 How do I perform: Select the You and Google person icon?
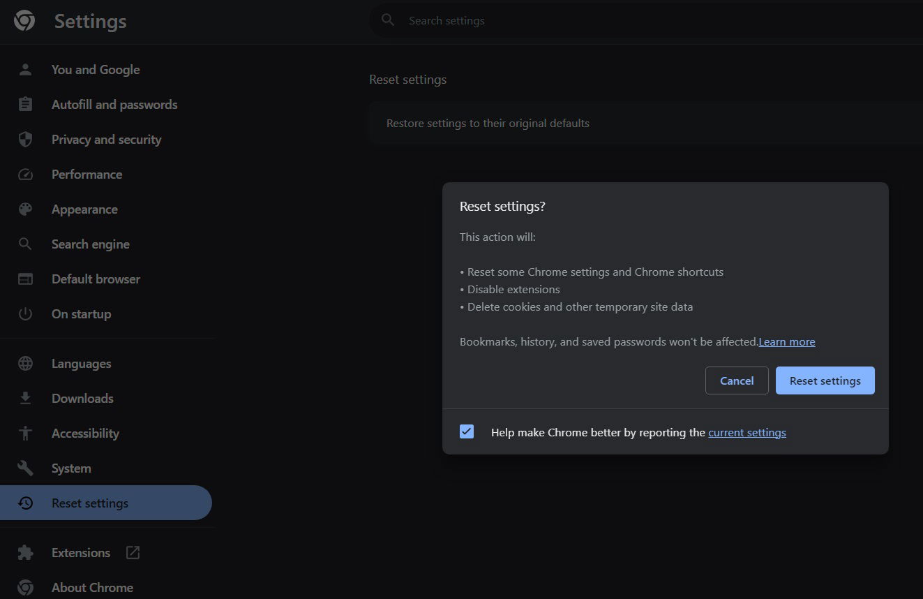[25, 69]
